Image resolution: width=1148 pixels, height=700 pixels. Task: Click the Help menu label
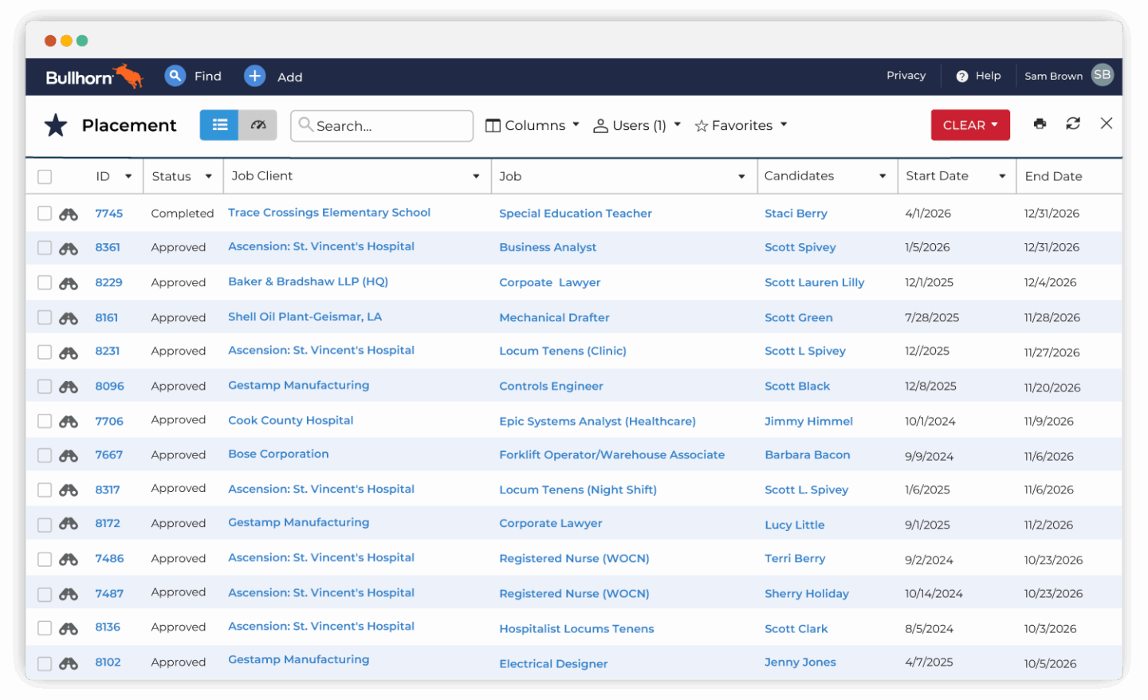coord(989,76)
